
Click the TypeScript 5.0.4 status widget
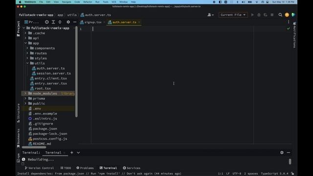click(x=274, y=174)
